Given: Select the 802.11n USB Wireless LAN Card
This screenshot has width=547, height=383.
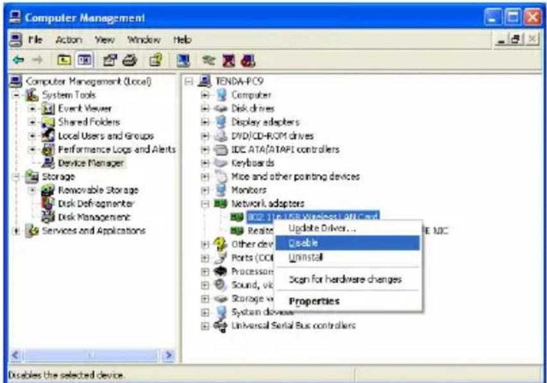Looking at the screenshot, I should (313, 216).
